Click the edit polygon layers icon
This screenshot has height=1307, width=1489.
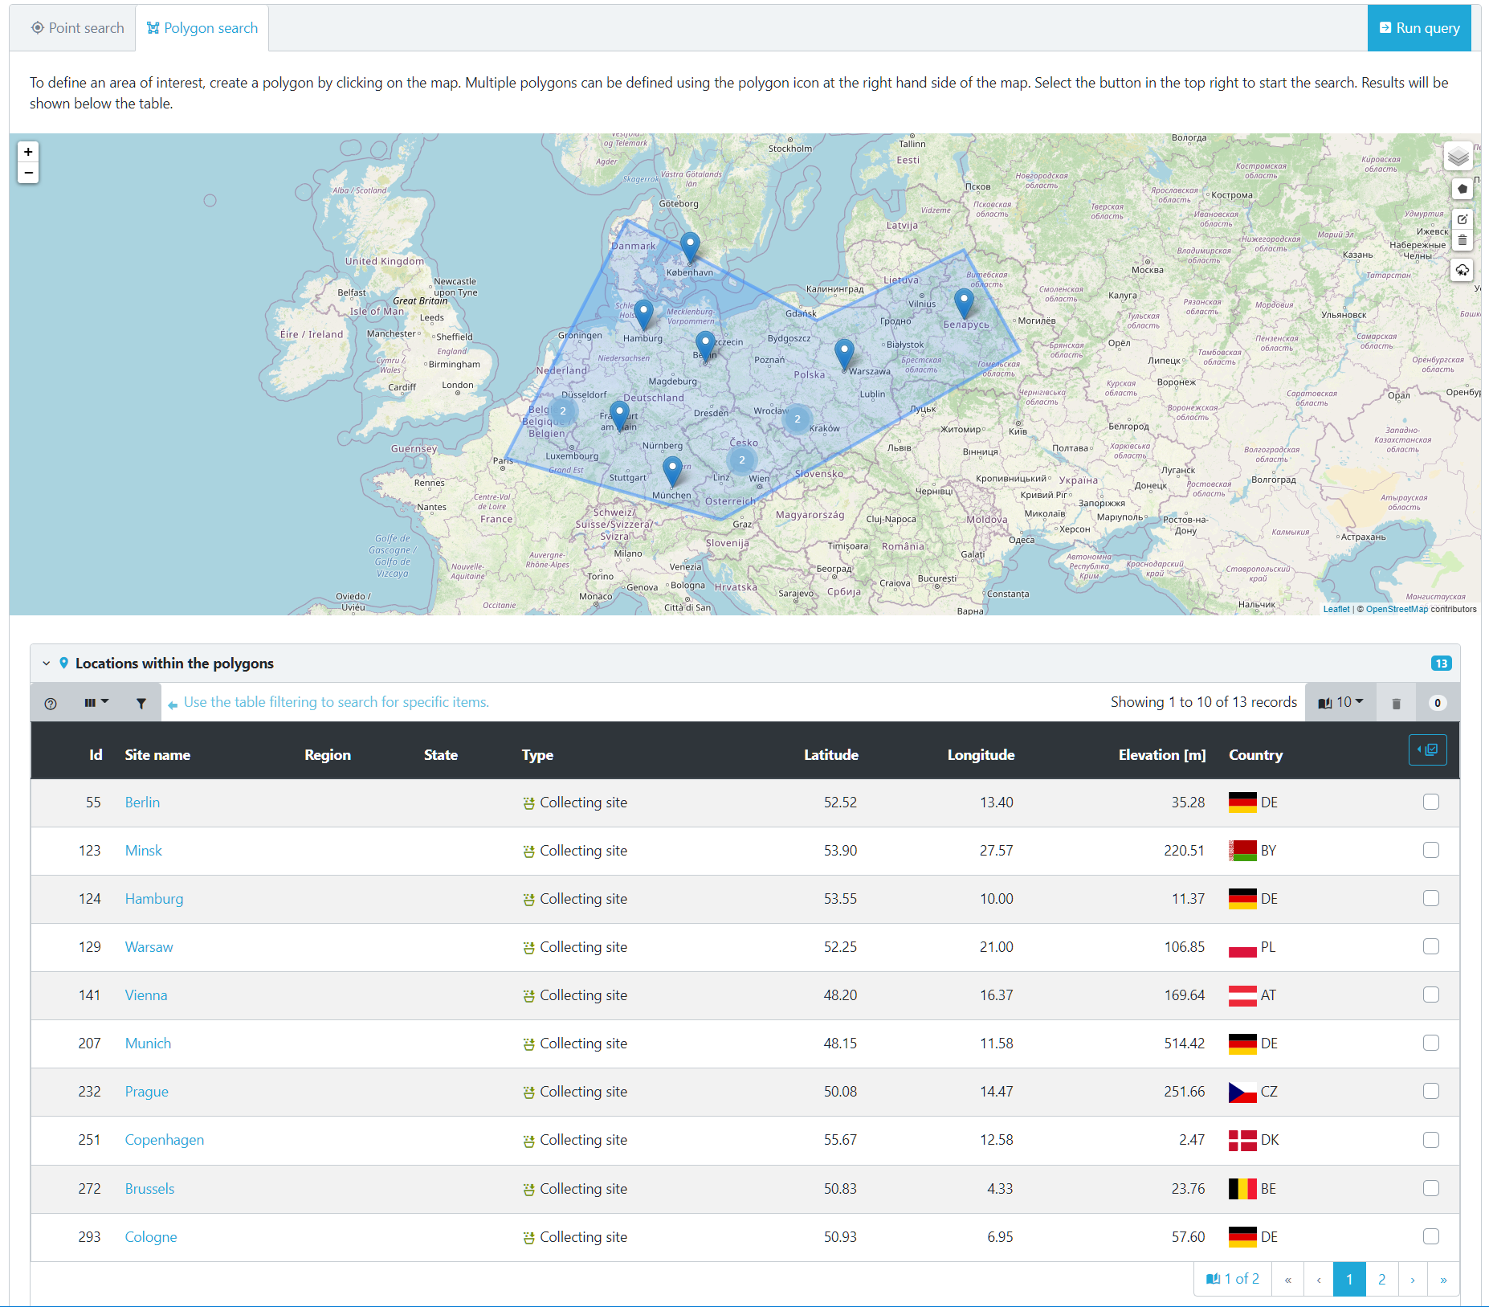coord(1462,219)
